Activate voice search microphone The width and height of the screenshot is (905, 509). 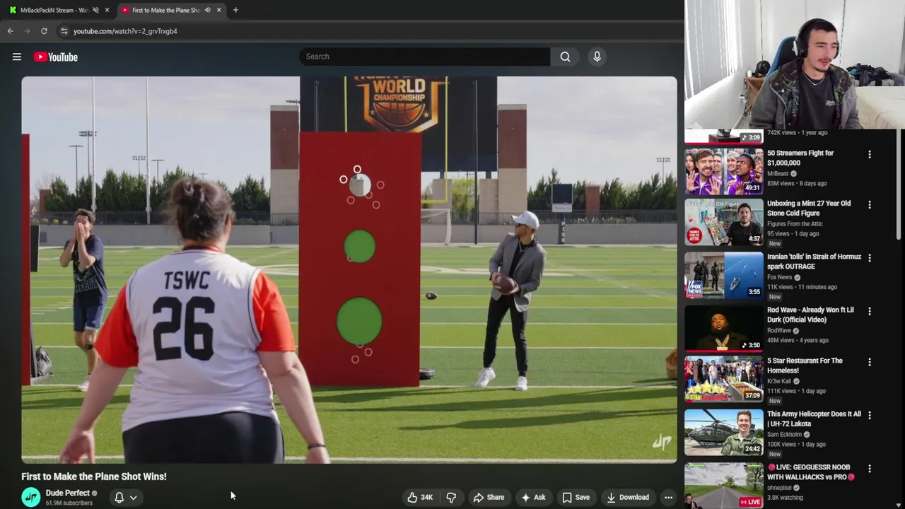tap(597, 57)
